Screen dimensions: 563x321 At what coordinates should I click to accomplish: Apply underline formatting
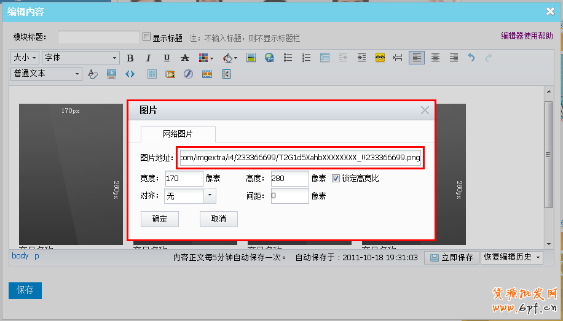click(x=167, y=58)
